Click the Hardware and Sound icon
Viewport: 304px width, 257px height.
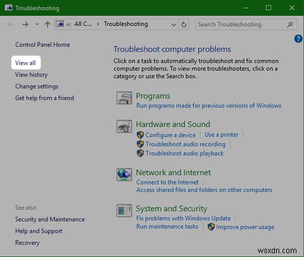pos(124,126)
